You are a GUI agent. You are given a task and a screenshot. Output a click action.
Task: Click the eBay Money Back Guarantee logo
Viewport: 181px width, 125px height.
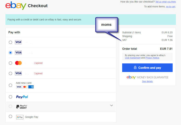point(147,77)
